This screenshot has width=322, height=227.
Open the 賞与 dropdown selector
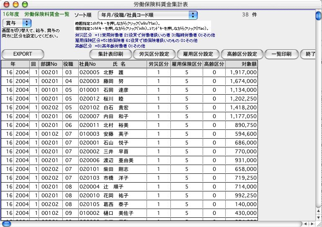(17, 23)
